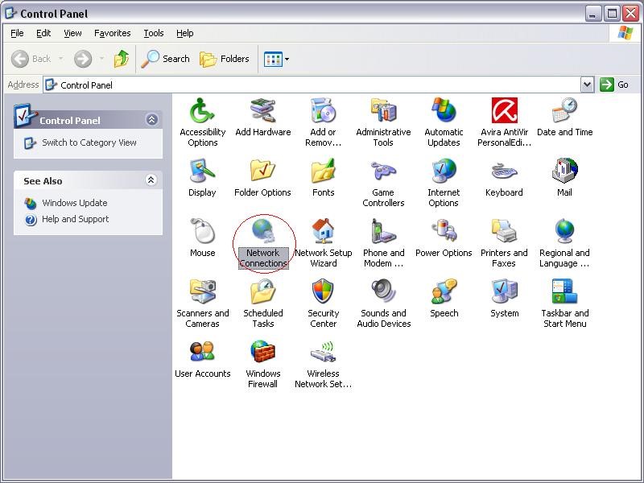
Task: Open Wireless Network Setup Wizard
Action: click(x=324, y=353)
